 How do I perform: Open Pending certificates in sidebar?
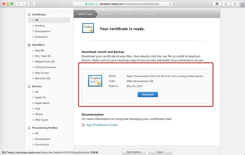point(40,26)
